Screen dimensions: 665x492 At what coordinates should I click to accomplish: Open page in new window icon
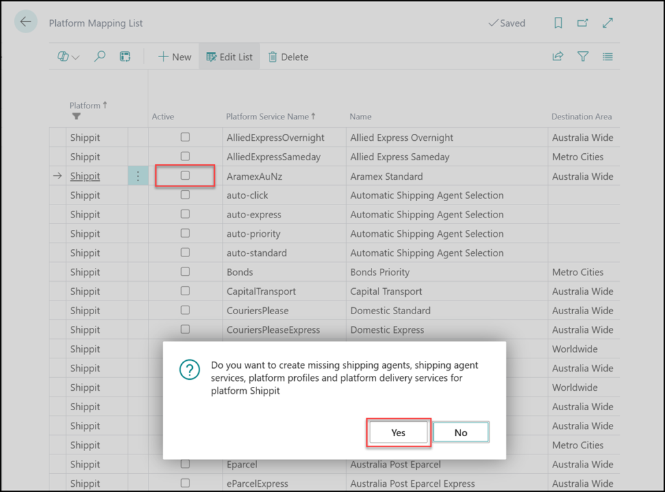583,23
